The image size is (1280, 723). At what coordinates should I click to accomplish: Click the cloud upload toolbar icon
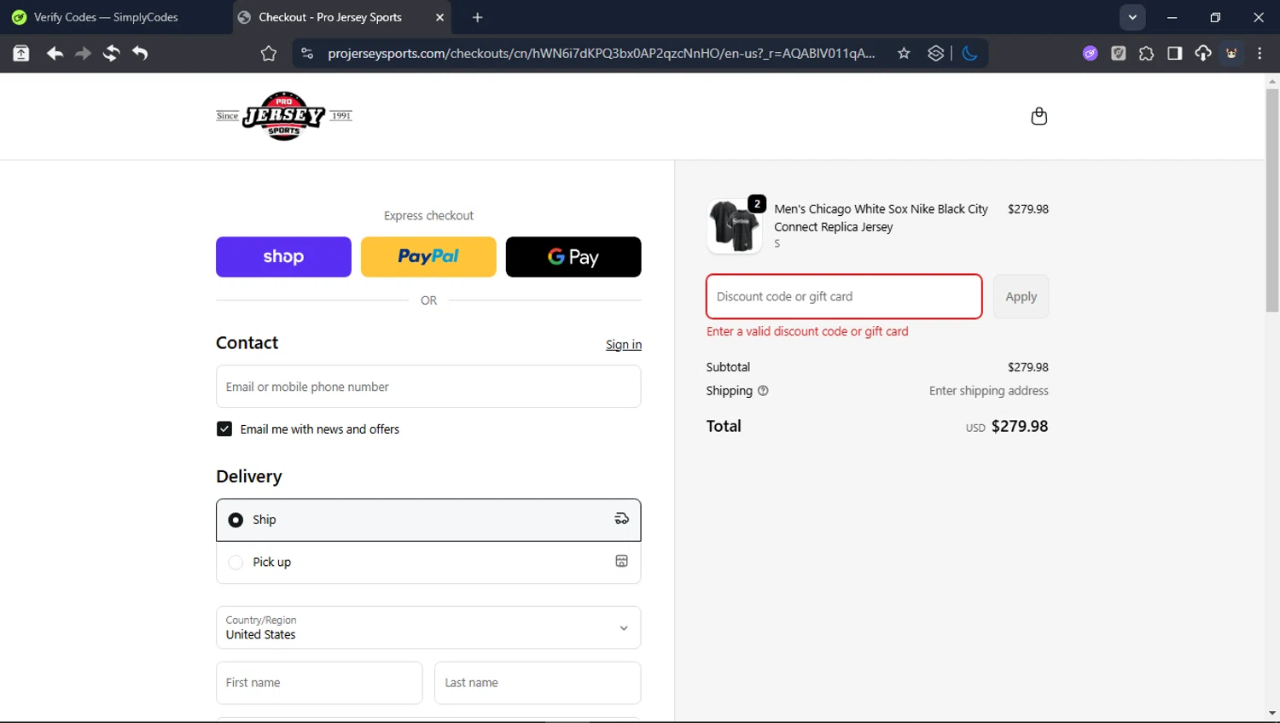1202,53
